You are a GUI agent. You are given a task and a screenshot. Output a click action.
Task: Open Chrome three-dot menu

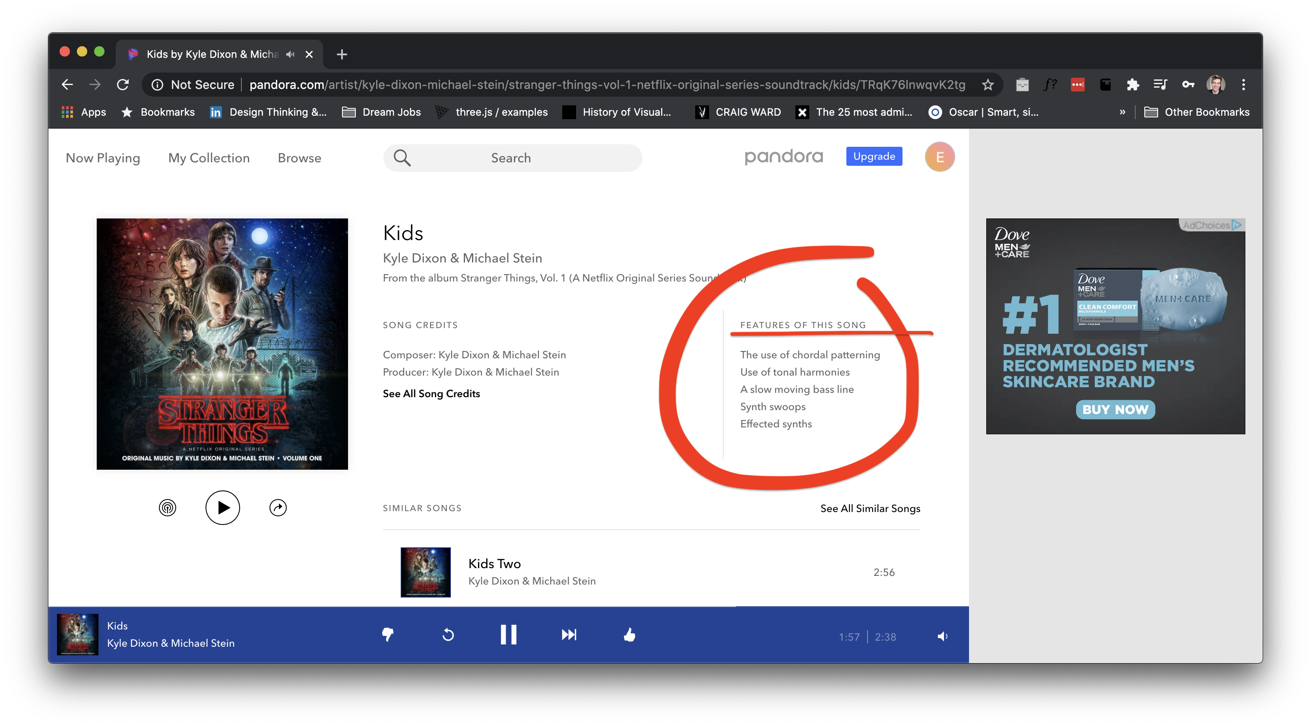click(1243, 85)
